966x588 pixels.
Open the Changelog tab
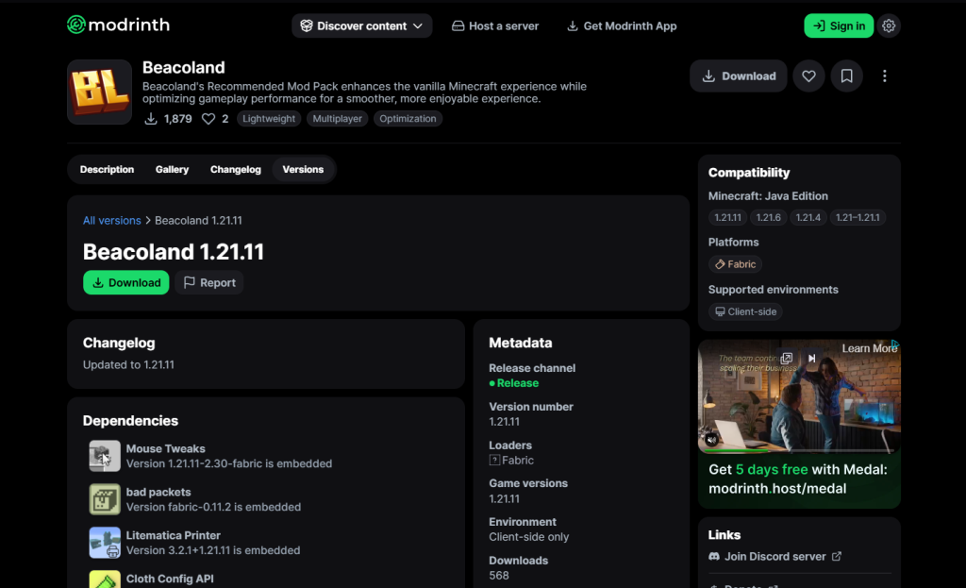tap(235, 169)
